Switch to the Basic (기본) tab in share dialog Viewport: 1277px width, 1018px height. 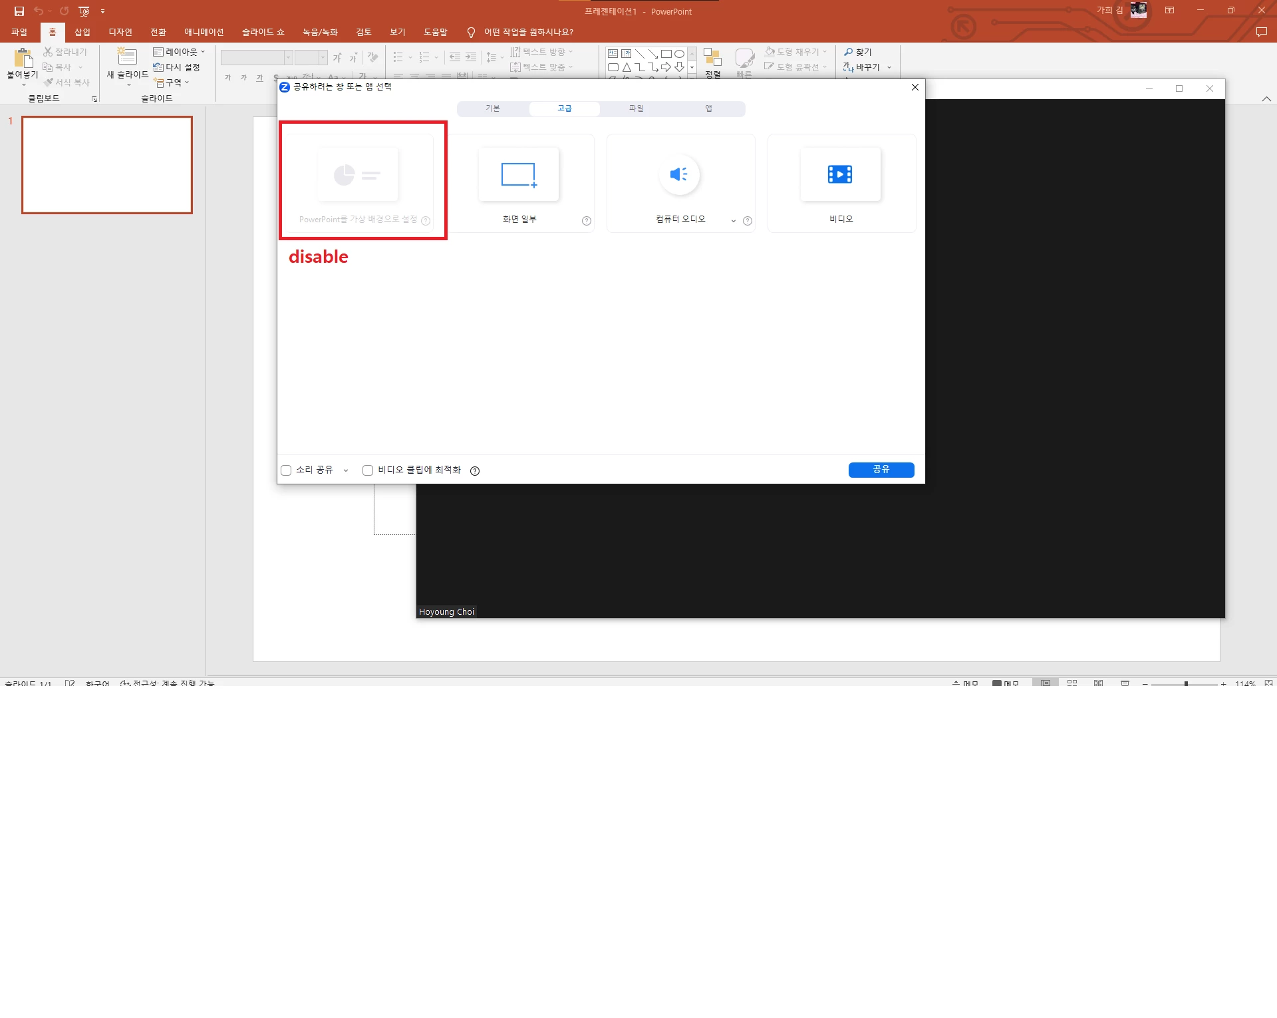tap(493, 108)
